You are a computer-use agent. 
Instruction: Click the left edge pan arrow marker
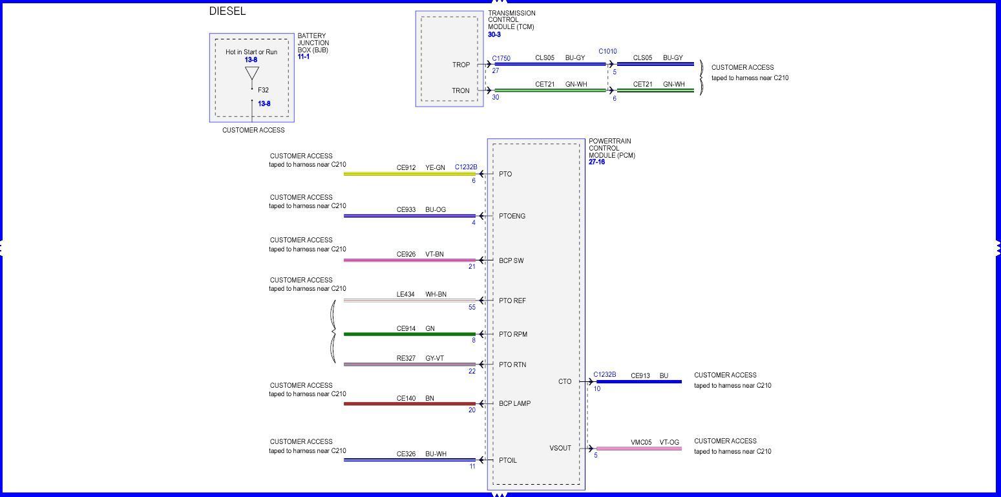click(x=3, y=248)
